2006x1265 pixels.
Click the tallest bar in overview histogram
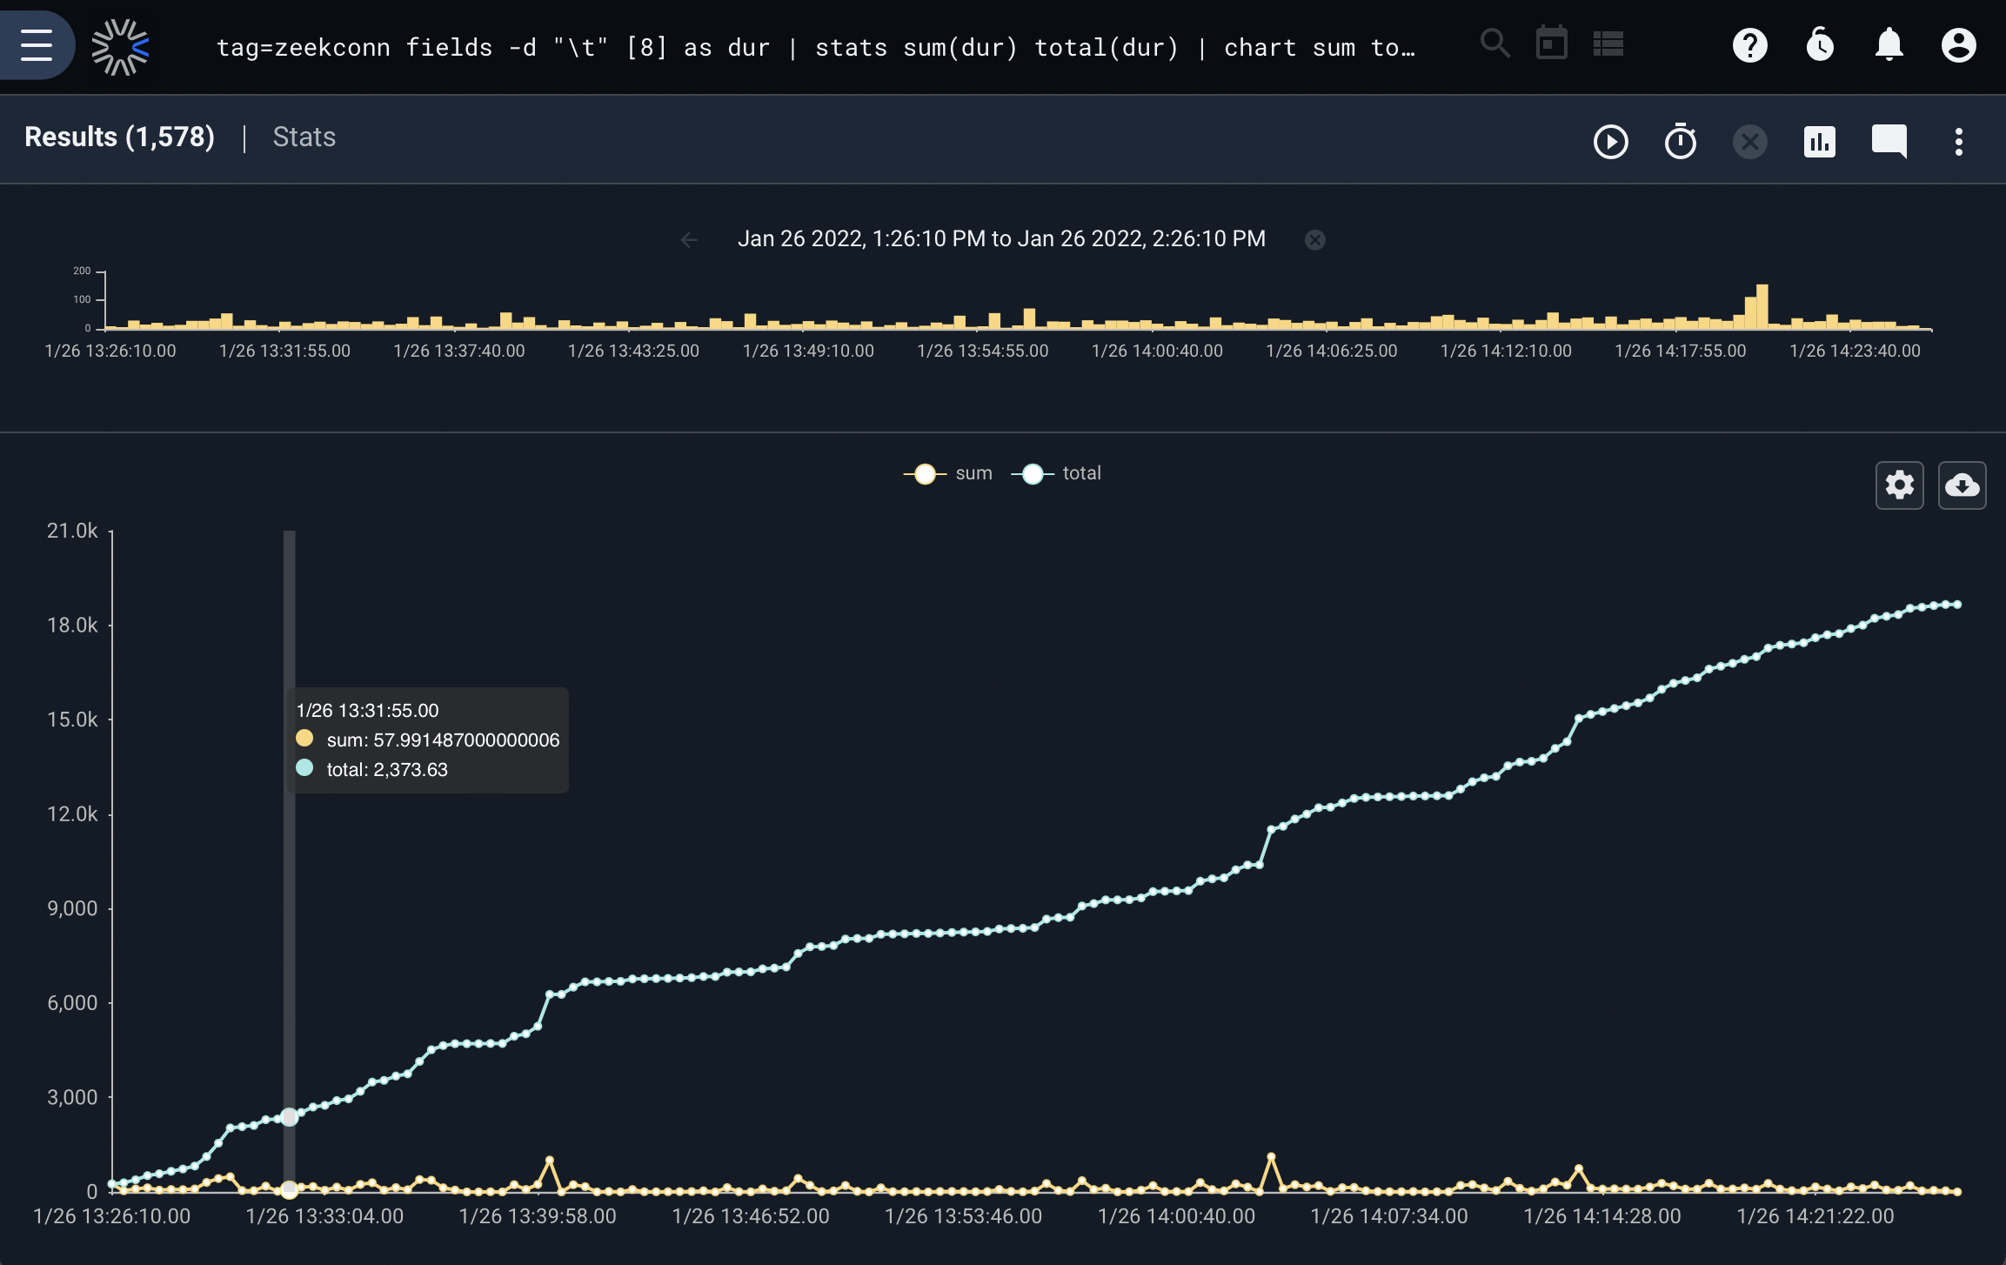coord(1762,306)
